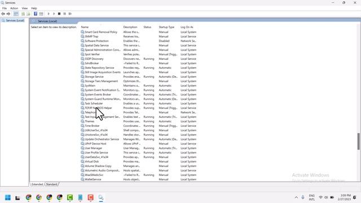Click the Refresh toolbar icon

click(x=23, y=14)
